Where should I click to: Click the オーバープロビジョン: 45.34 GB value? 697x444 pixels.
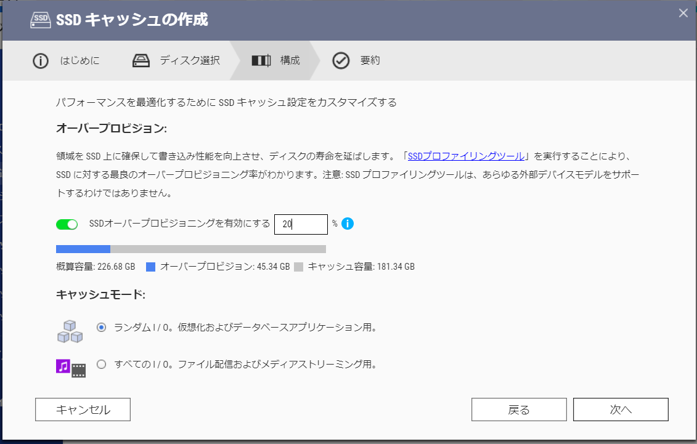[x=225, y=267]
